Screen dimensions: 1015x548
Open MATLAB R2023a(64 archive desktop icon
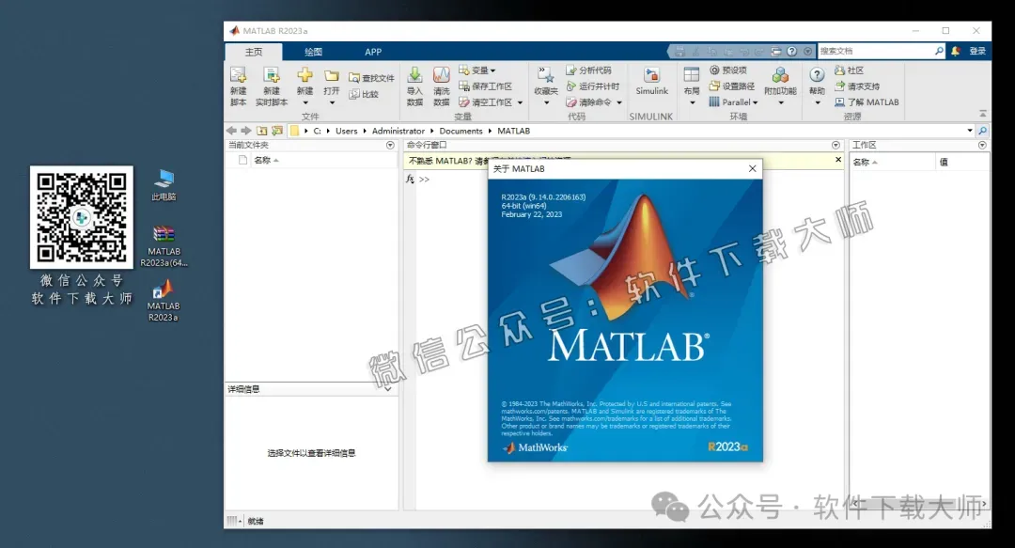click(x=164, y=246)
